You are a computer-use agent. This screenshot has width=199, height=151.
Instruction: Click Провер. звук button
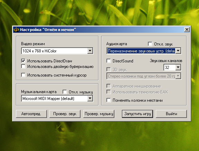(x=65, y=114)
